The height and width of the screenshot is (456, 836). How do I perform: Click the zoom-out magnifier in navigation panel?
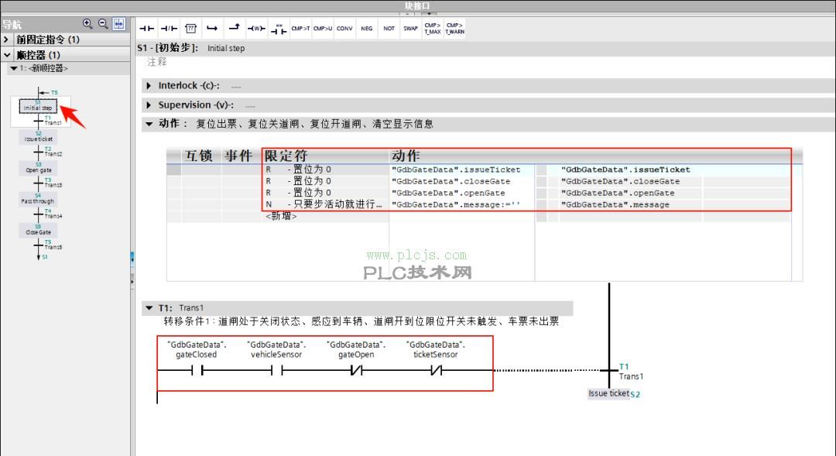pos(103,23)
